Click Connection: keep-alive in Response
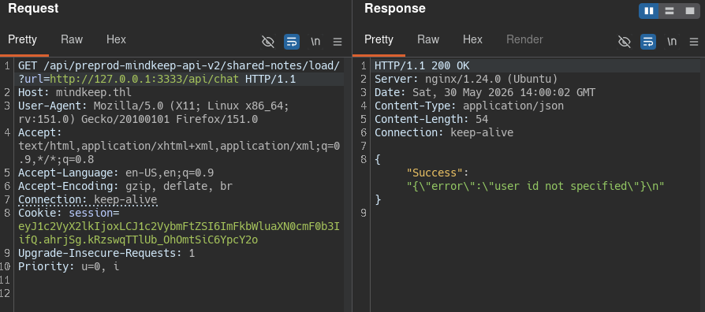Viewport: 705px width, 312px height. click(444, 133)
